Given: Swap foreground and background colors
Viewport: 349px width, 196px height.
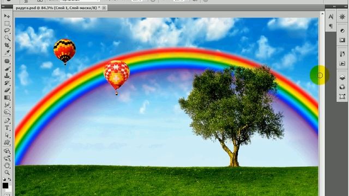Looking at the screenshot, I should point(9,179).
